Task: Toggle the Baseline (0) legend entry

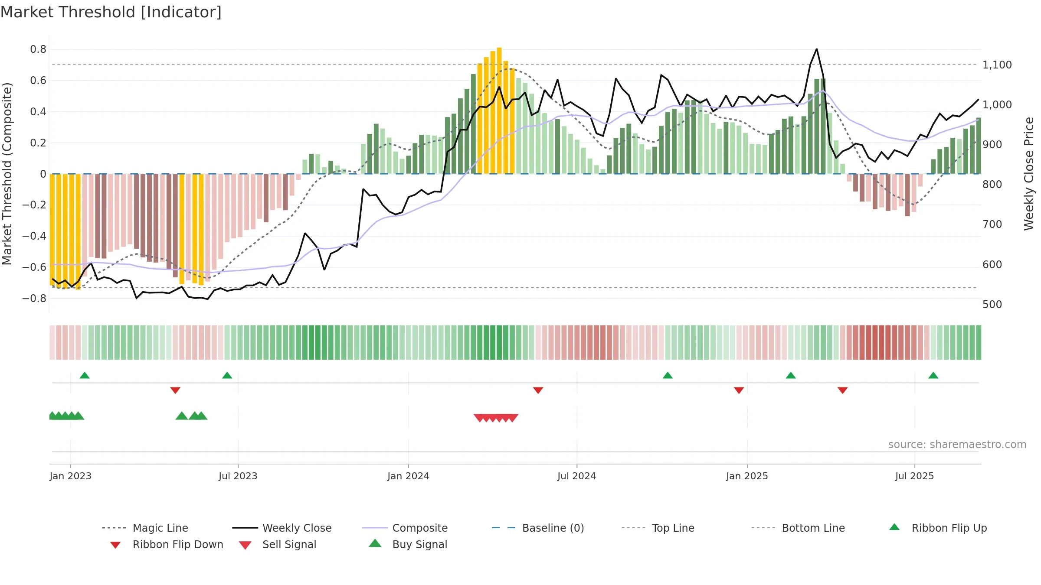Action: pyautogui.click(x=538, y=528)
